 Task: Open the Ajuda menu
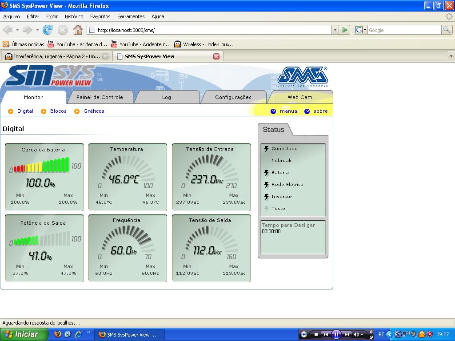pyautogui.click(x=158, y=16)
